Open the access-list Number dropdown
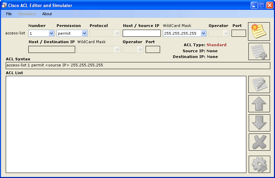The width and height of the screenshot is (275, 178). point(51,33)
